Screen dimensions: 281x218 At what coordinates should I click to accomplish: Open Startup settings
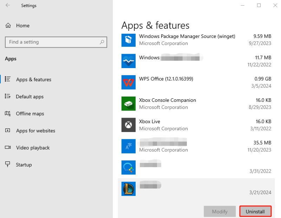coord(24,165)
